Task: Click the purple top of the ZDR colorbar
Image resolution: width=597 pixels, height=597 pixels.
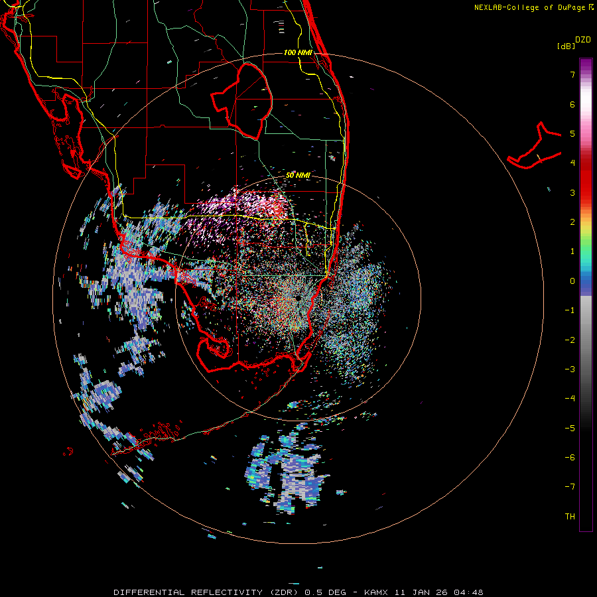Action: click(586, 66)
